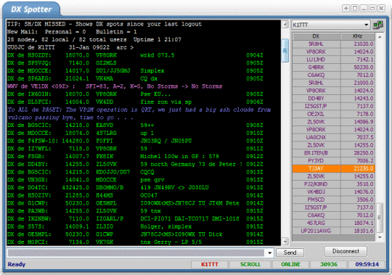Viewport: 392px width, 275px height.
Task: Select 5R8HL spot at 21020.0
Action: [x=333, y=44]
